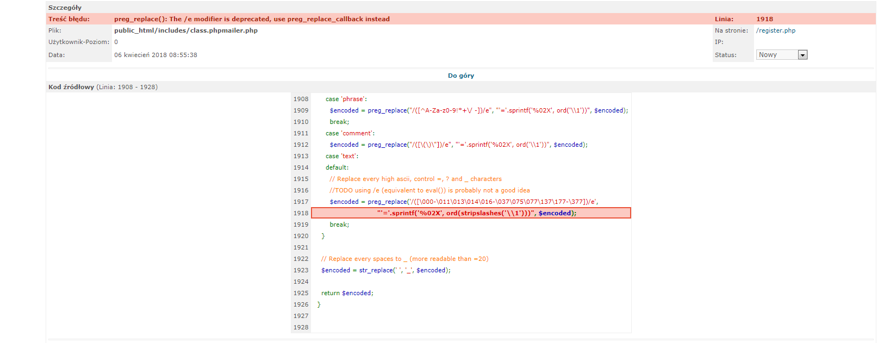Click the Linia value 1918 in header
Screen dimensions: 878x343
pyautogui.click(x=764, y=19)
